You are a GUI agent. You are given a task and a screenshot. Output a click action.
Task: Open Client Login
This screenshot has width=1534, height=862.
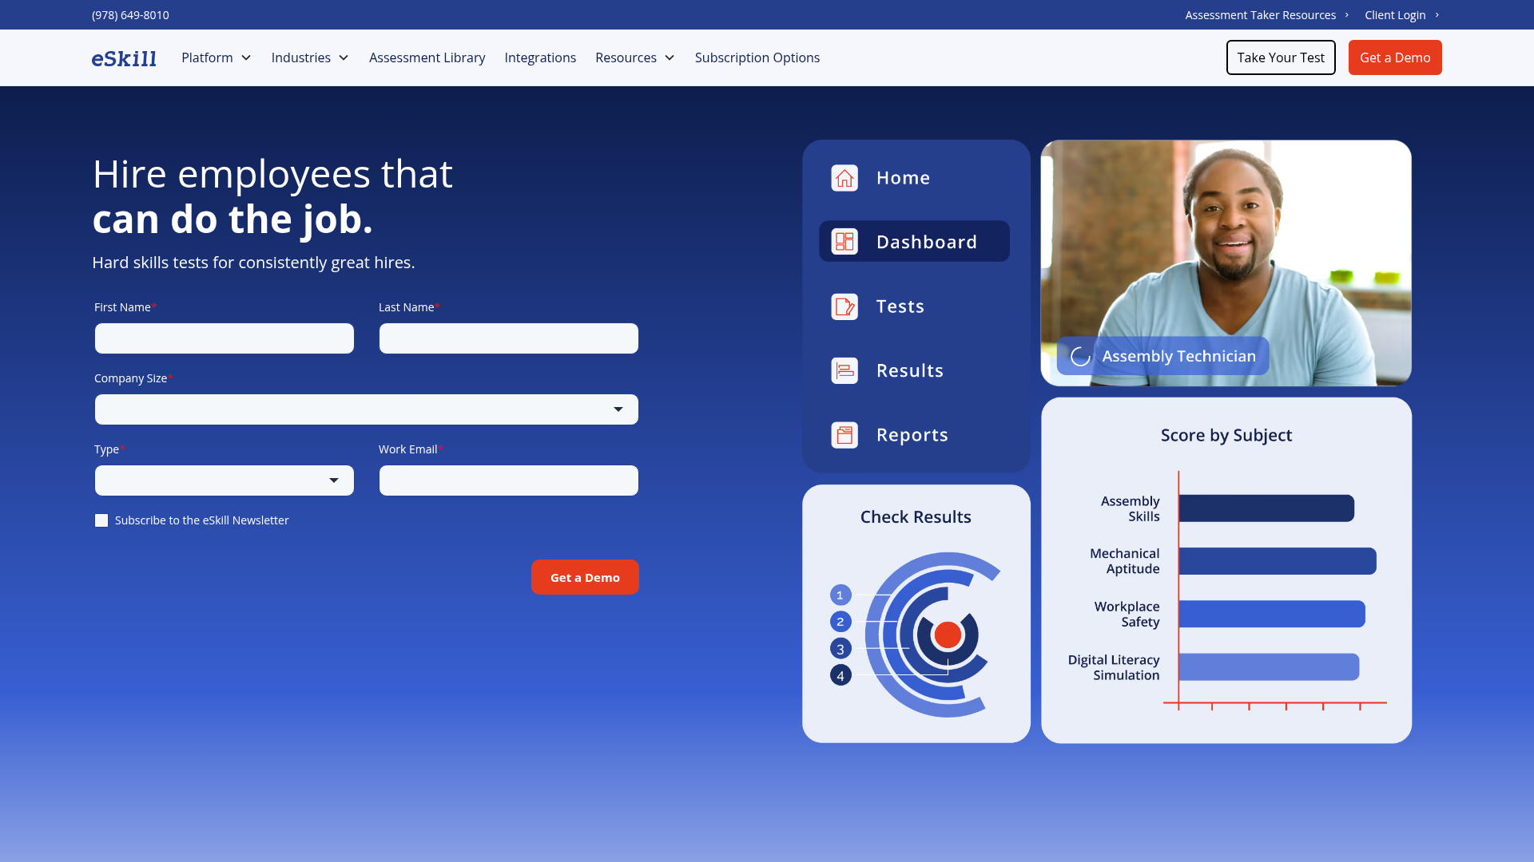tap(1395, 14)
